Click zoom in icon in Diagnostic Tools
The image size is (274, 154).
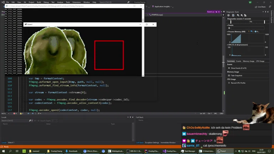(x=238, y=15)
